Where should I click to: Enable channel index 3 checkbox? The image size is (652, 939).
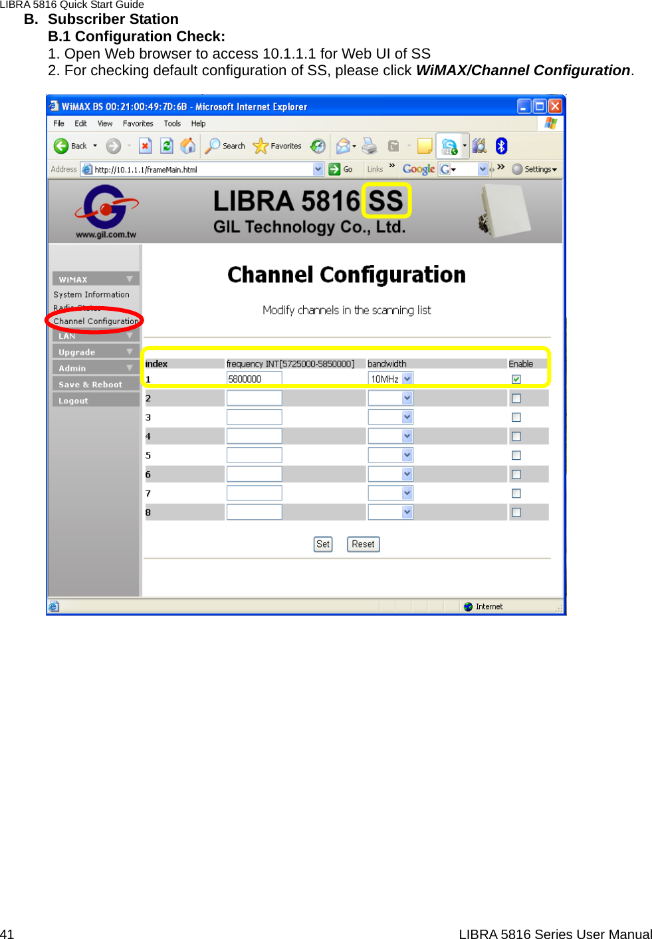[516, 417]
